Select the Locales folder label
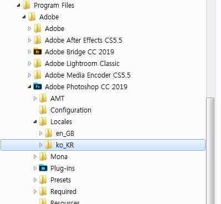Screen dimensions: 221x204 point(61,121)
